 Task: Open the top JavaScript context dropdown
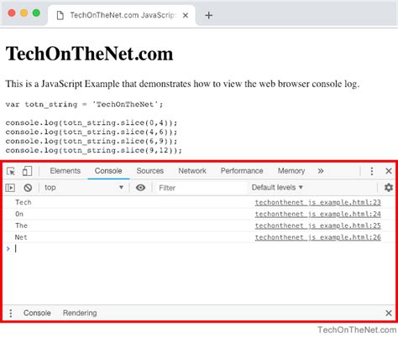click(x=84, y=188)
